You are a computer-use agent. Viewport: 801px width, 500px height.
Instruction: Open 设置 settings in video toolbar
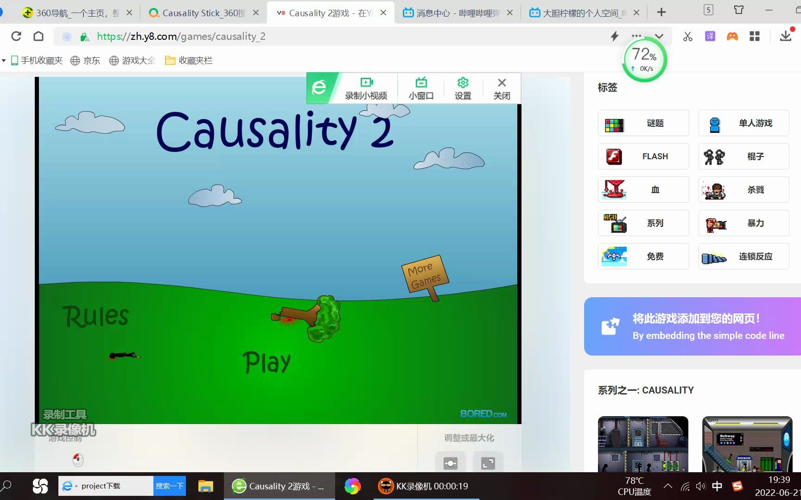coord(463,88)
